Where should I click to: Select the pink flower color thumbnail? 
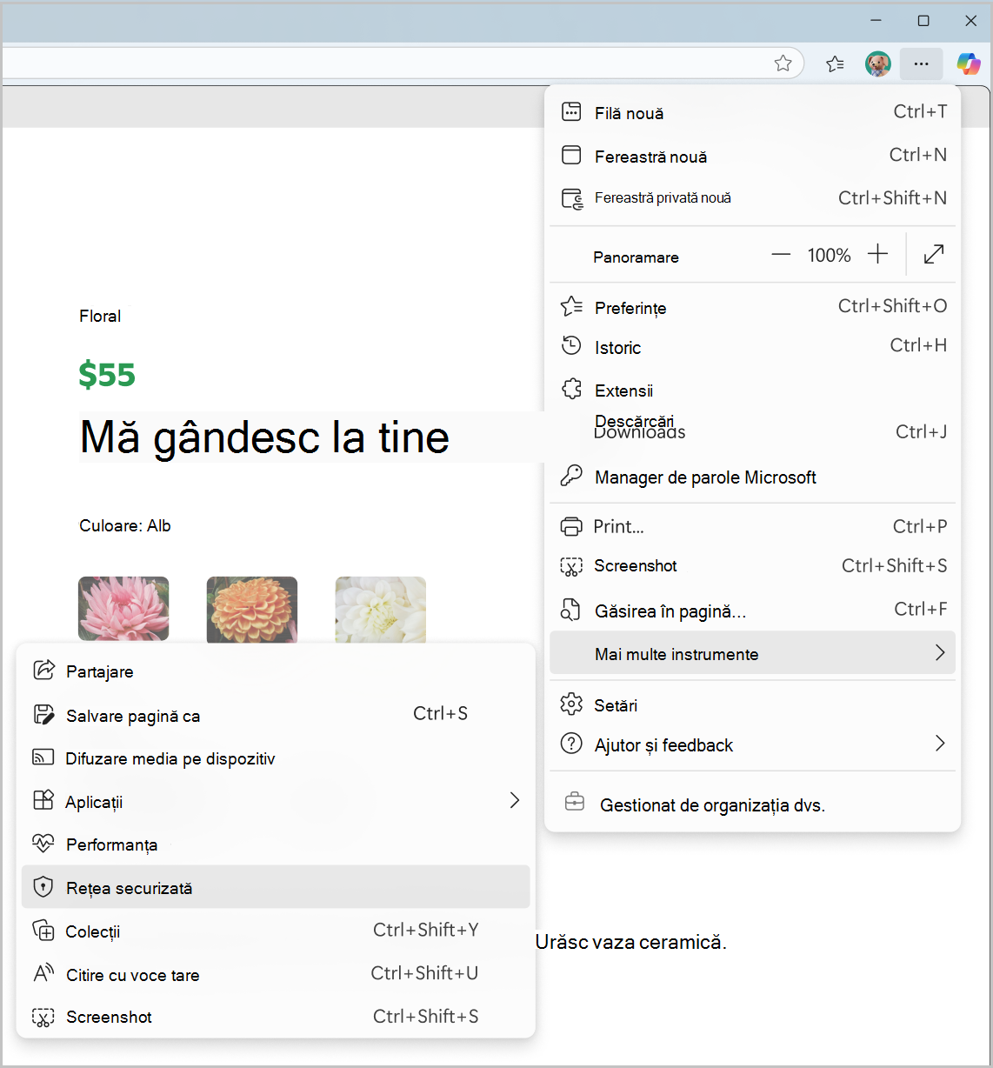(x=123, y=610)
